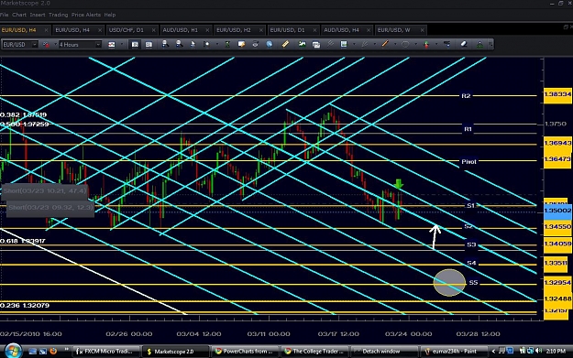The width and height of the screenshot is (573, 358).
Task: Click the red and green arrow marker tool
Action: 426,44
